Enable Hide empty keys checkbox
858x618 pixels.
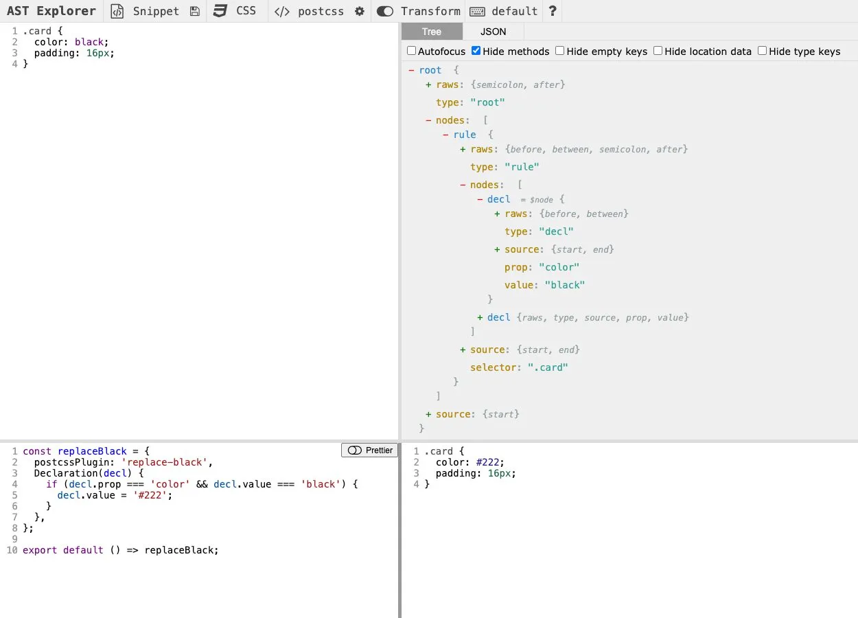click(560, 51)
